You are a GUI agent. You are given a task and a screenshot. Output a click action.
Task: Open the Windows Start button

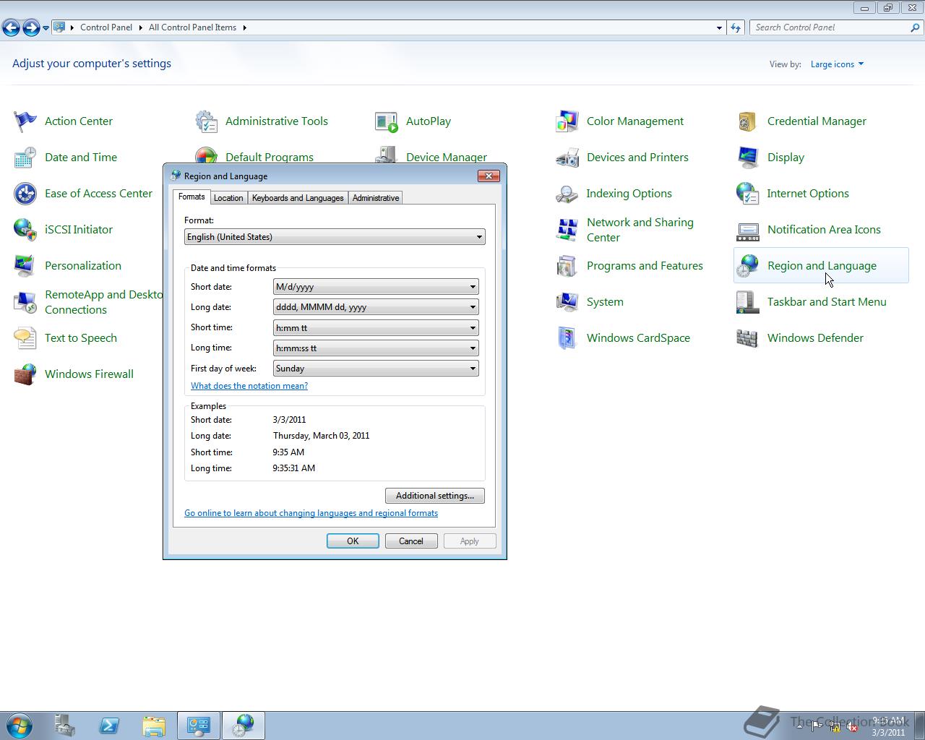tap(20, 726)
